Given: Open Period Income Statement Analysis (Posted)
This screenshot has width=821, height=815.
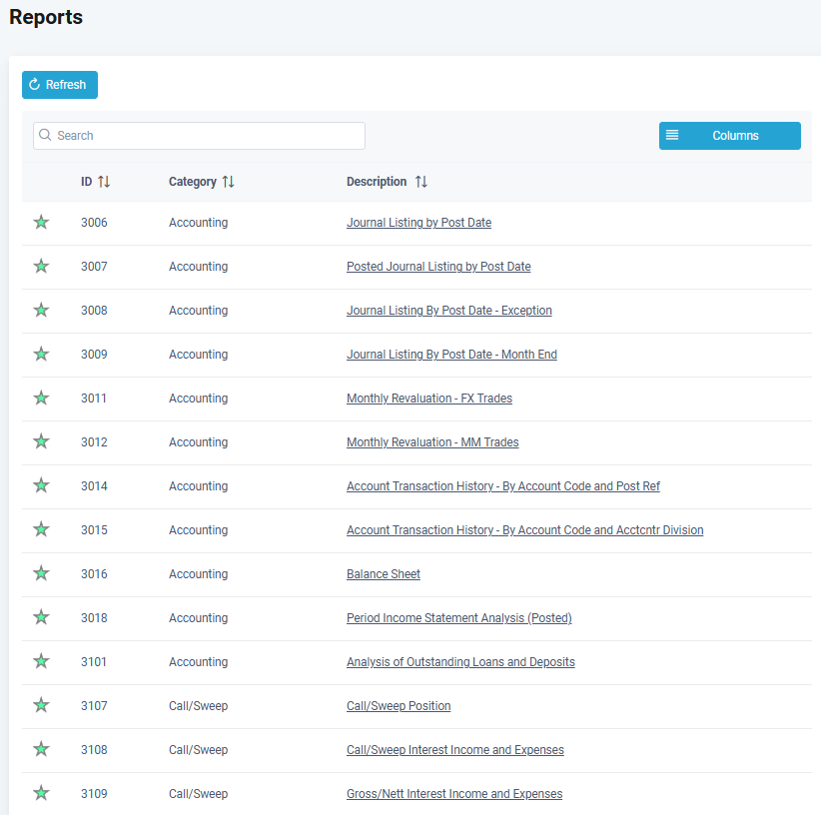Looking at the screenshot, I should tap(458, 618).
